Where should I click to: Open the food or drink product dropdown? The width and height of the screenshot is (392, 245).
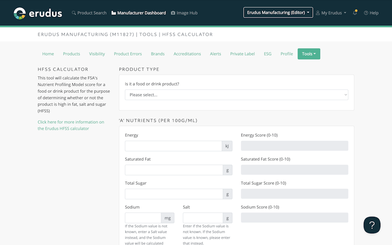[x=236, y=95]
